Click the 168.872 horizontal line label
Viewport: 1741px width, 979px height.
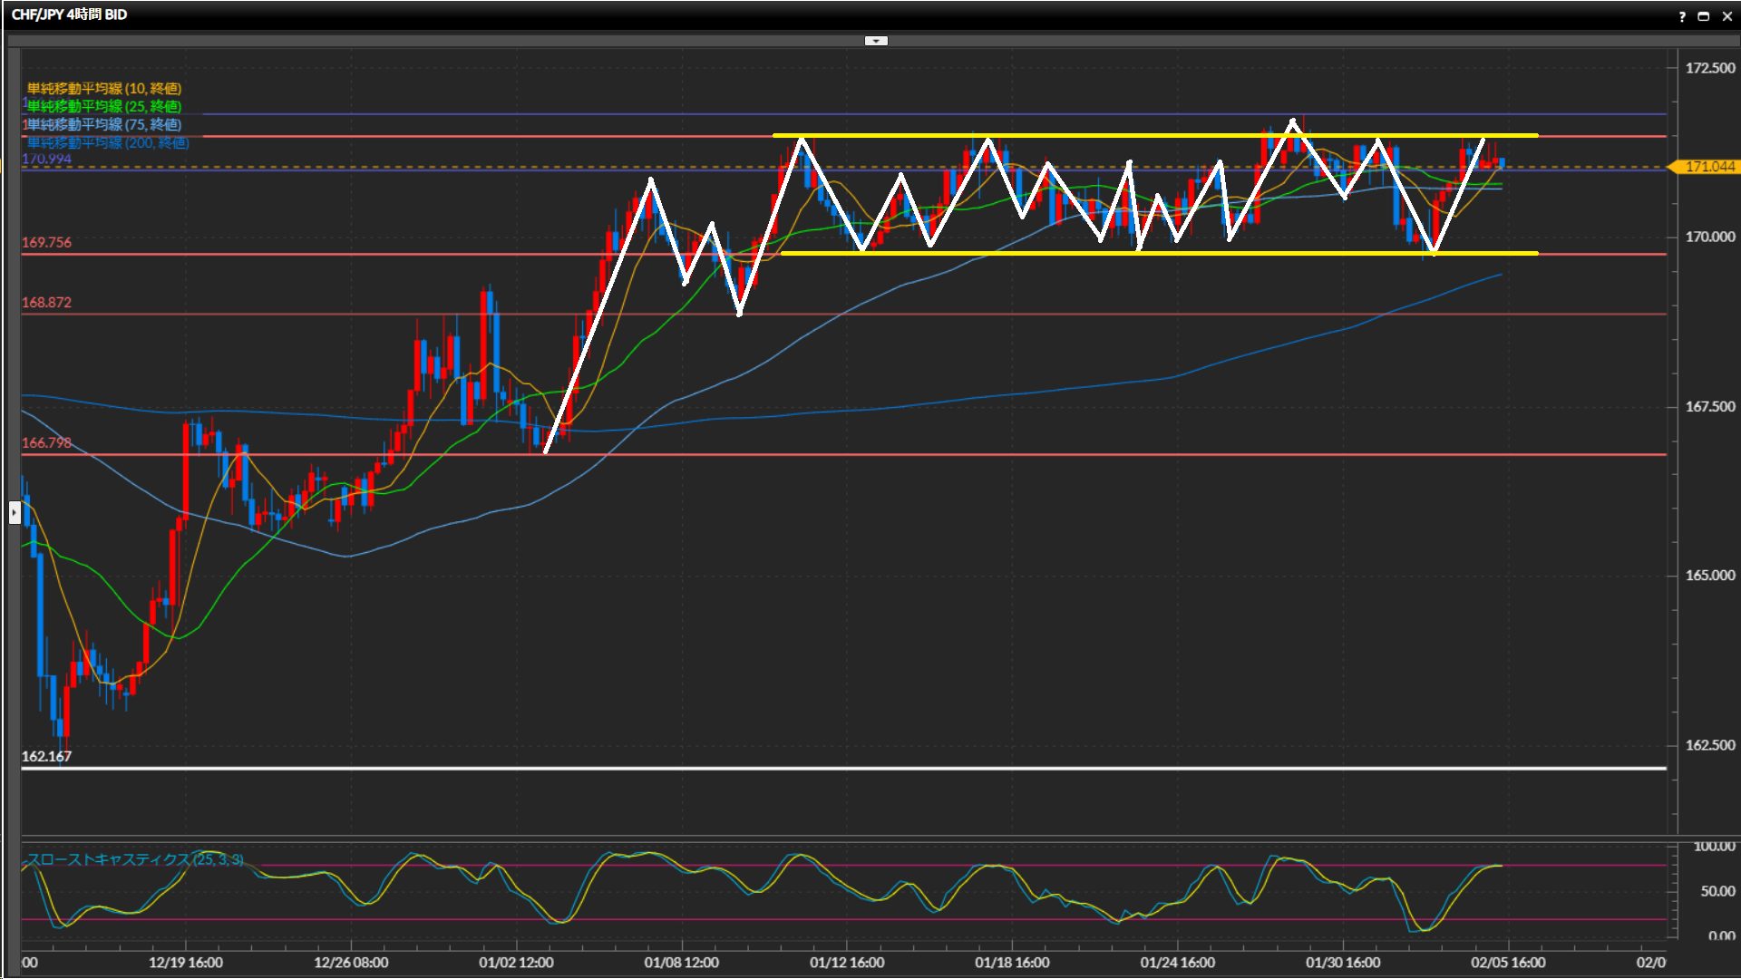46,302
